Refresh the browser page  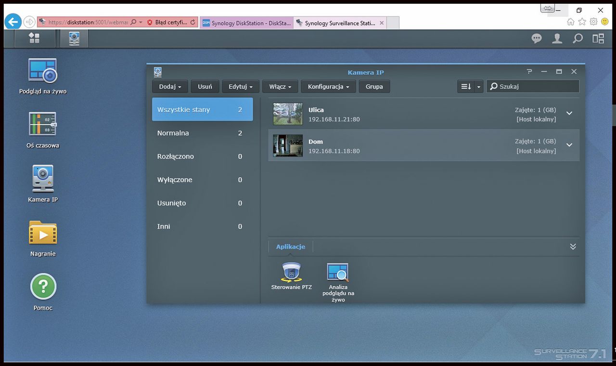pyautogui.click(x=193, y=22)
